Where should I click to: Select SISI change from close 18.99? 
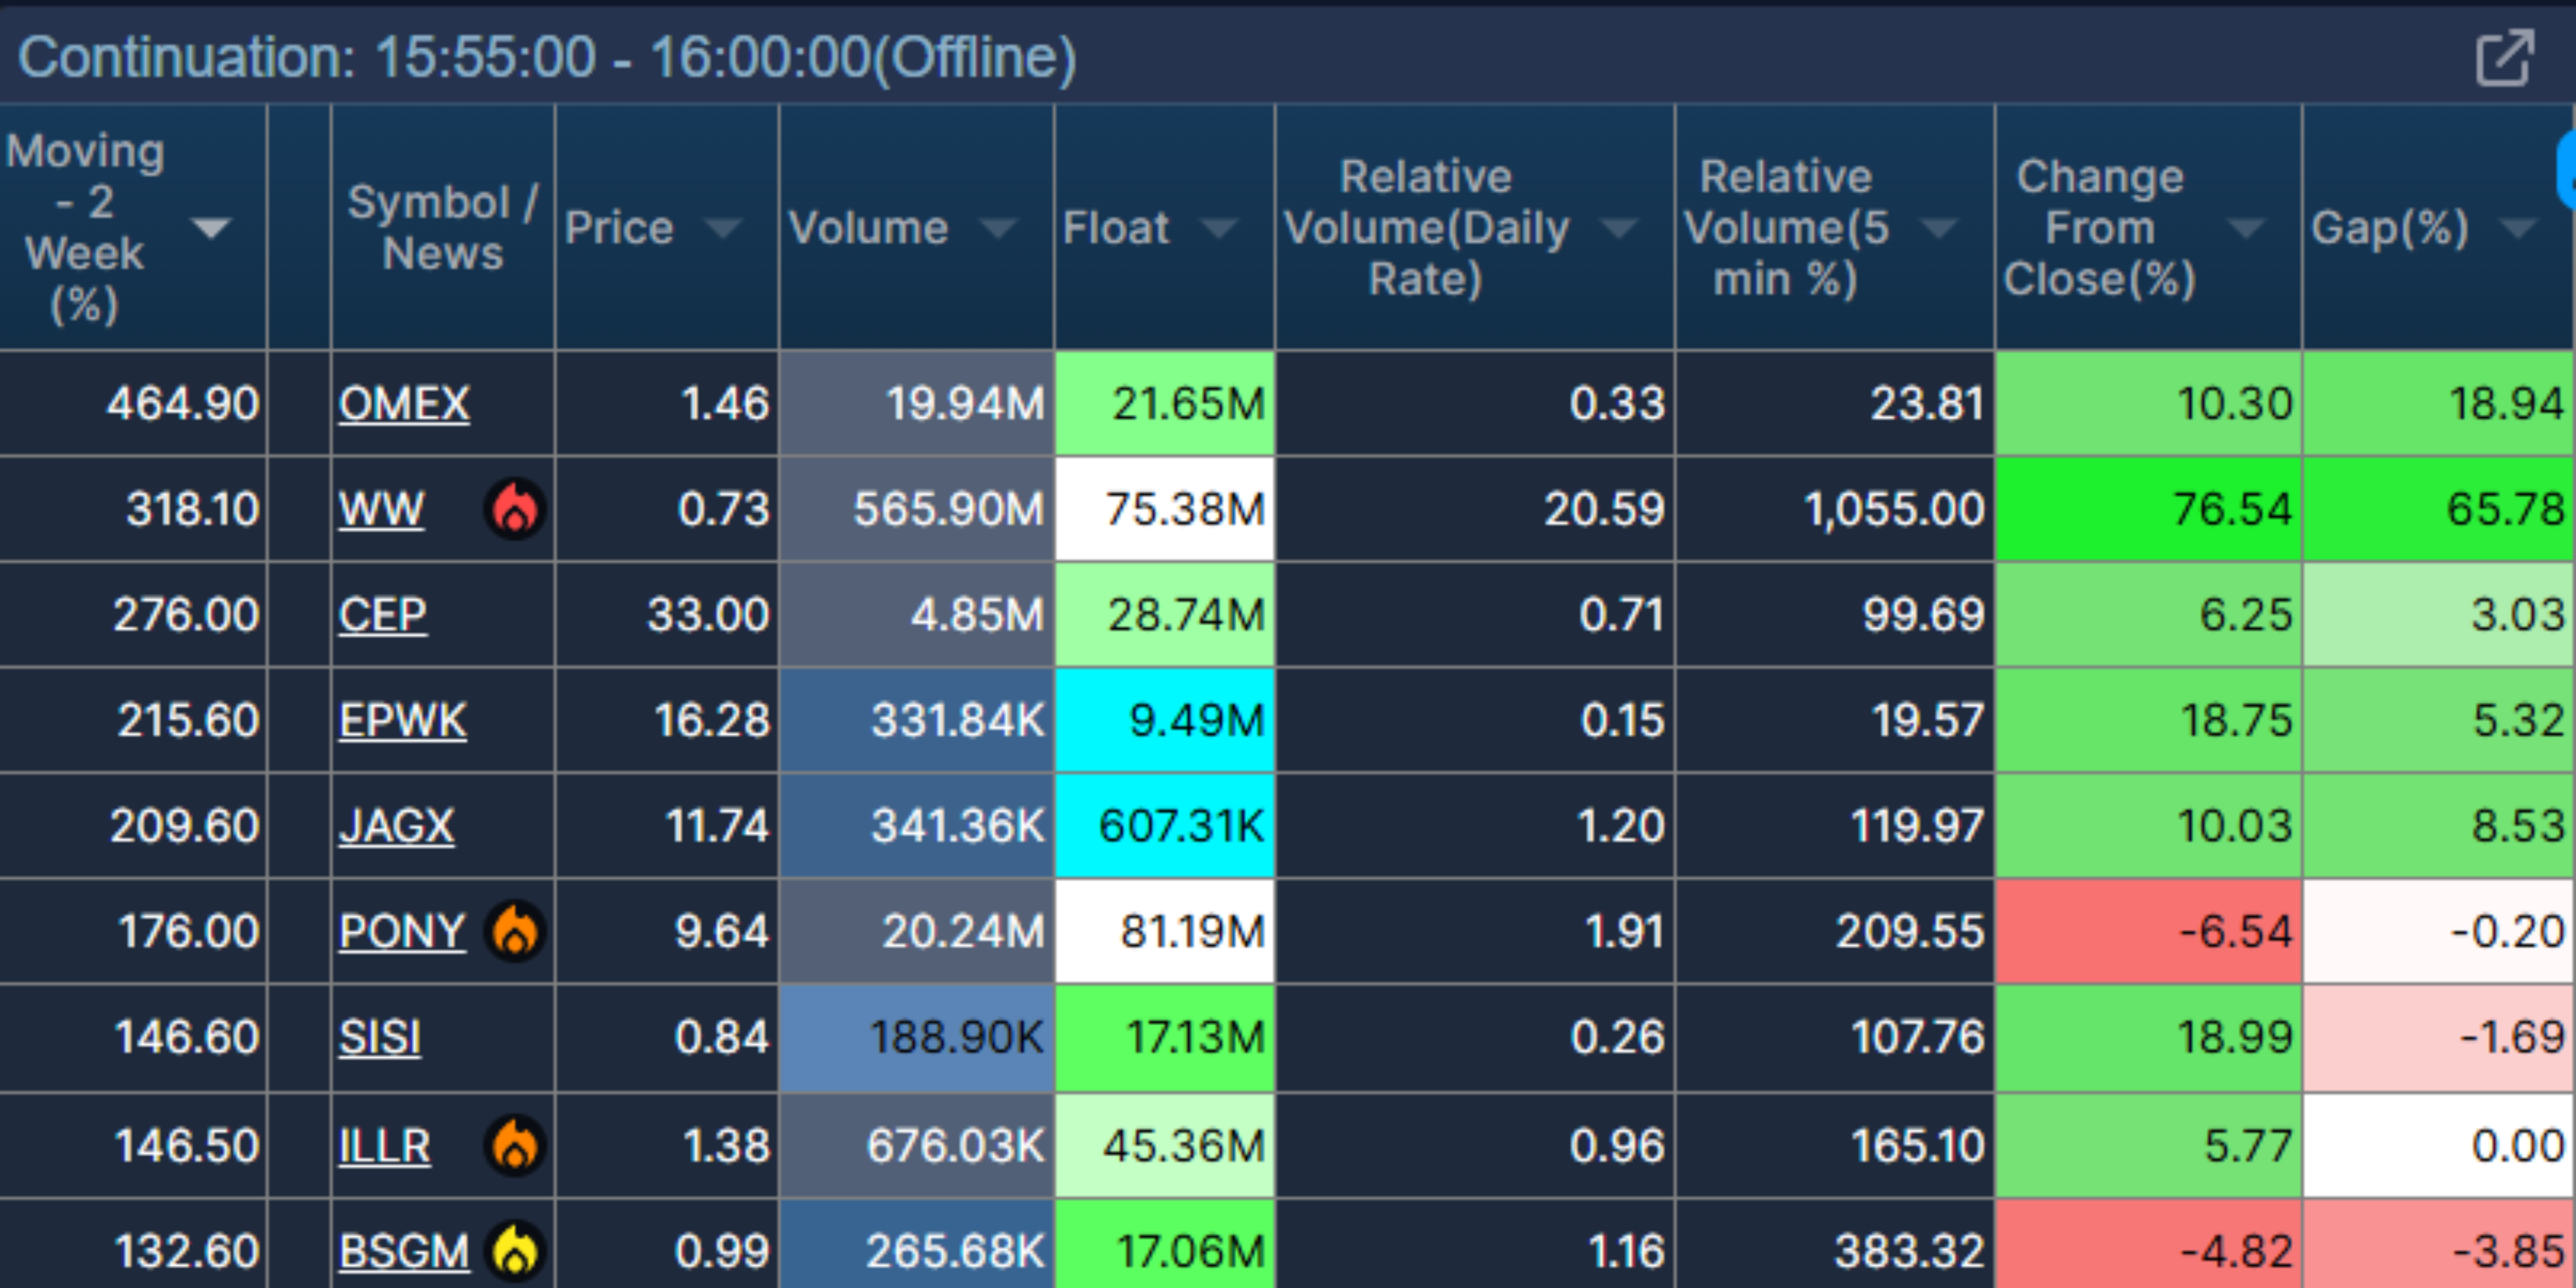2149,1037
